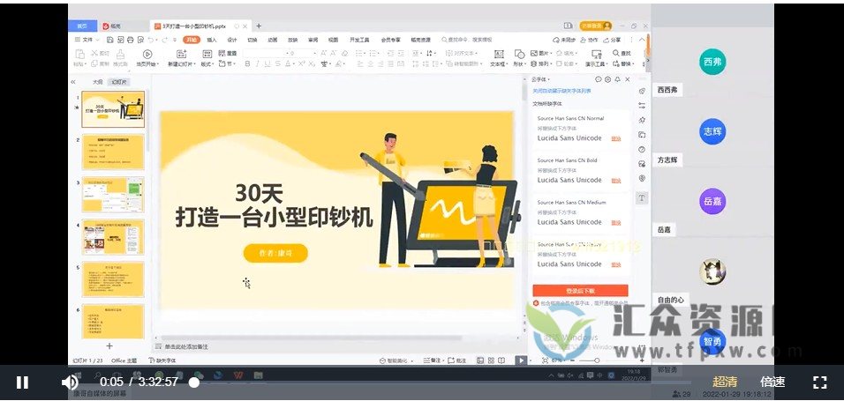Open the 文件 menu

pos(87,40)
